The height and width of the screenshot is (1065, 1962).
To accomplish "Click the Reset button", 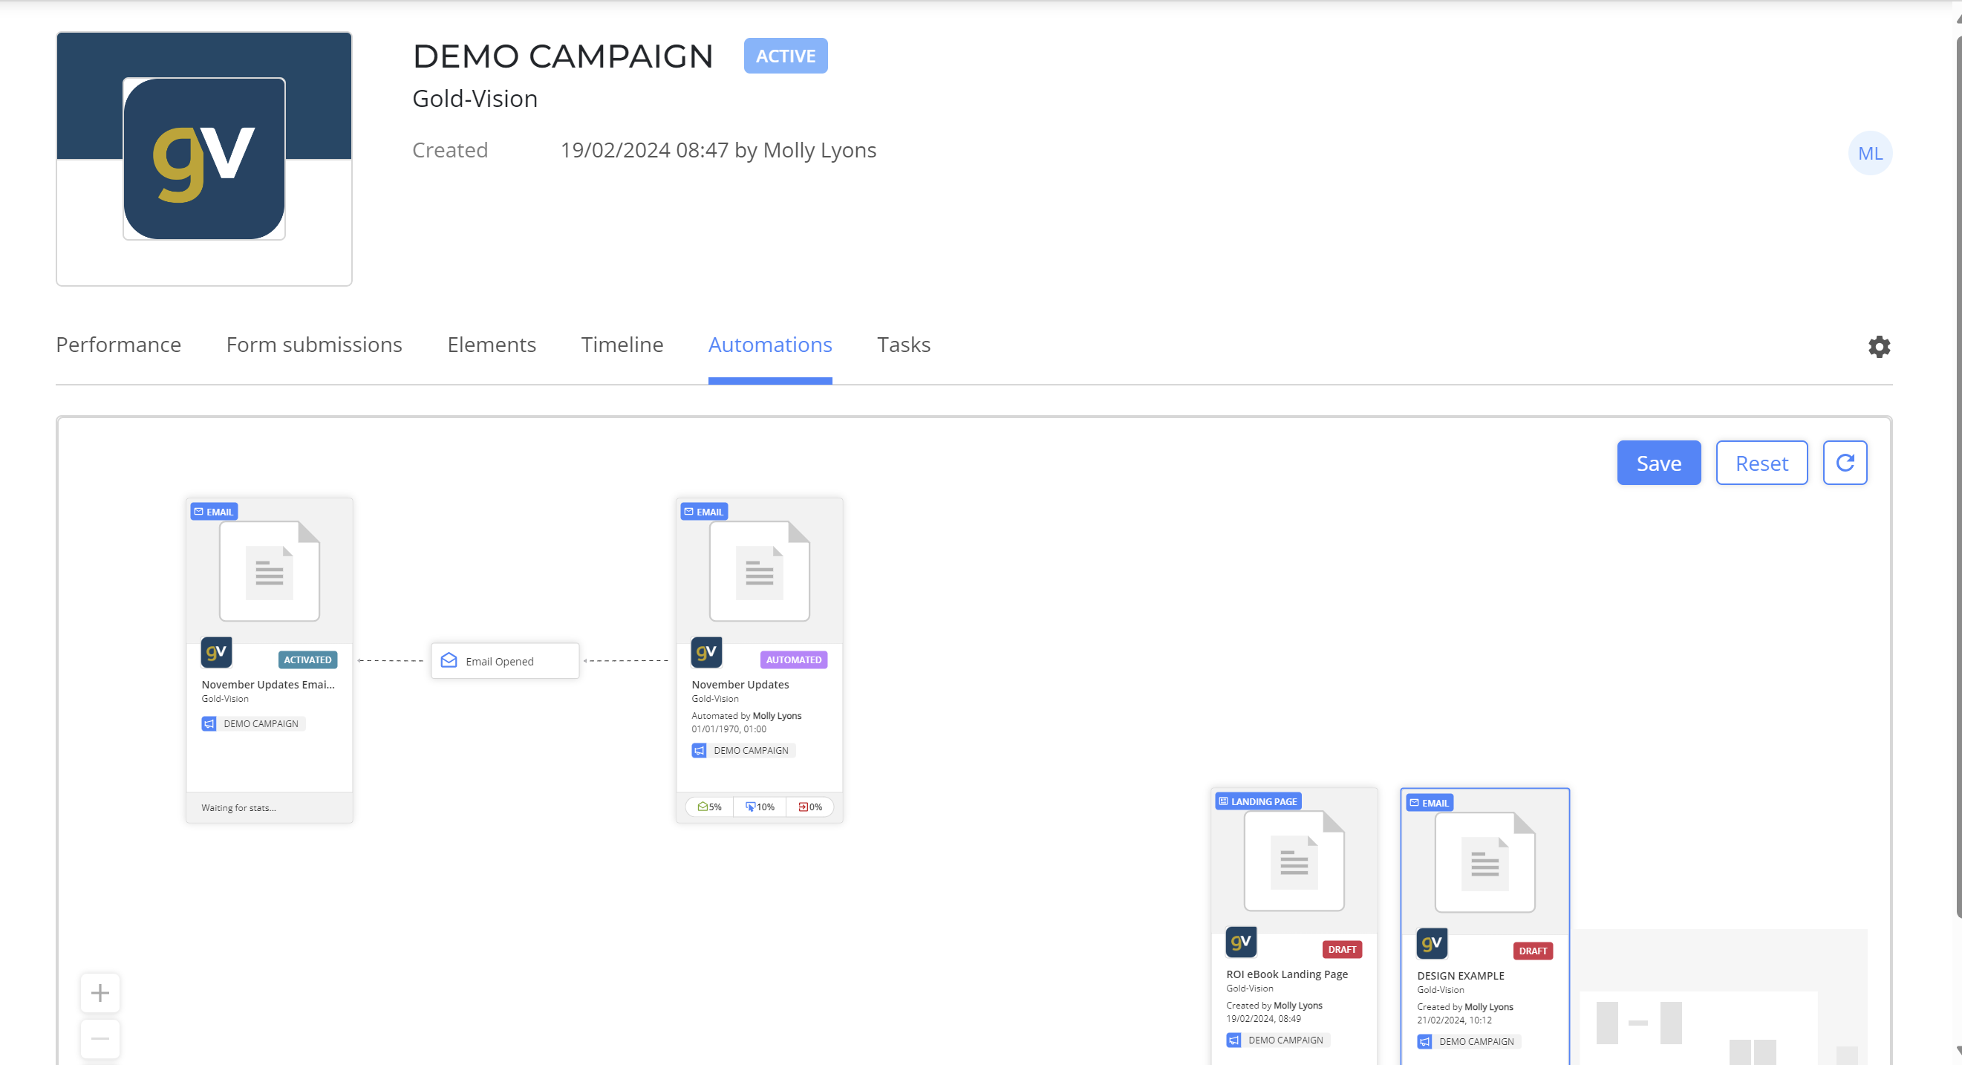I will (1761, 463).
